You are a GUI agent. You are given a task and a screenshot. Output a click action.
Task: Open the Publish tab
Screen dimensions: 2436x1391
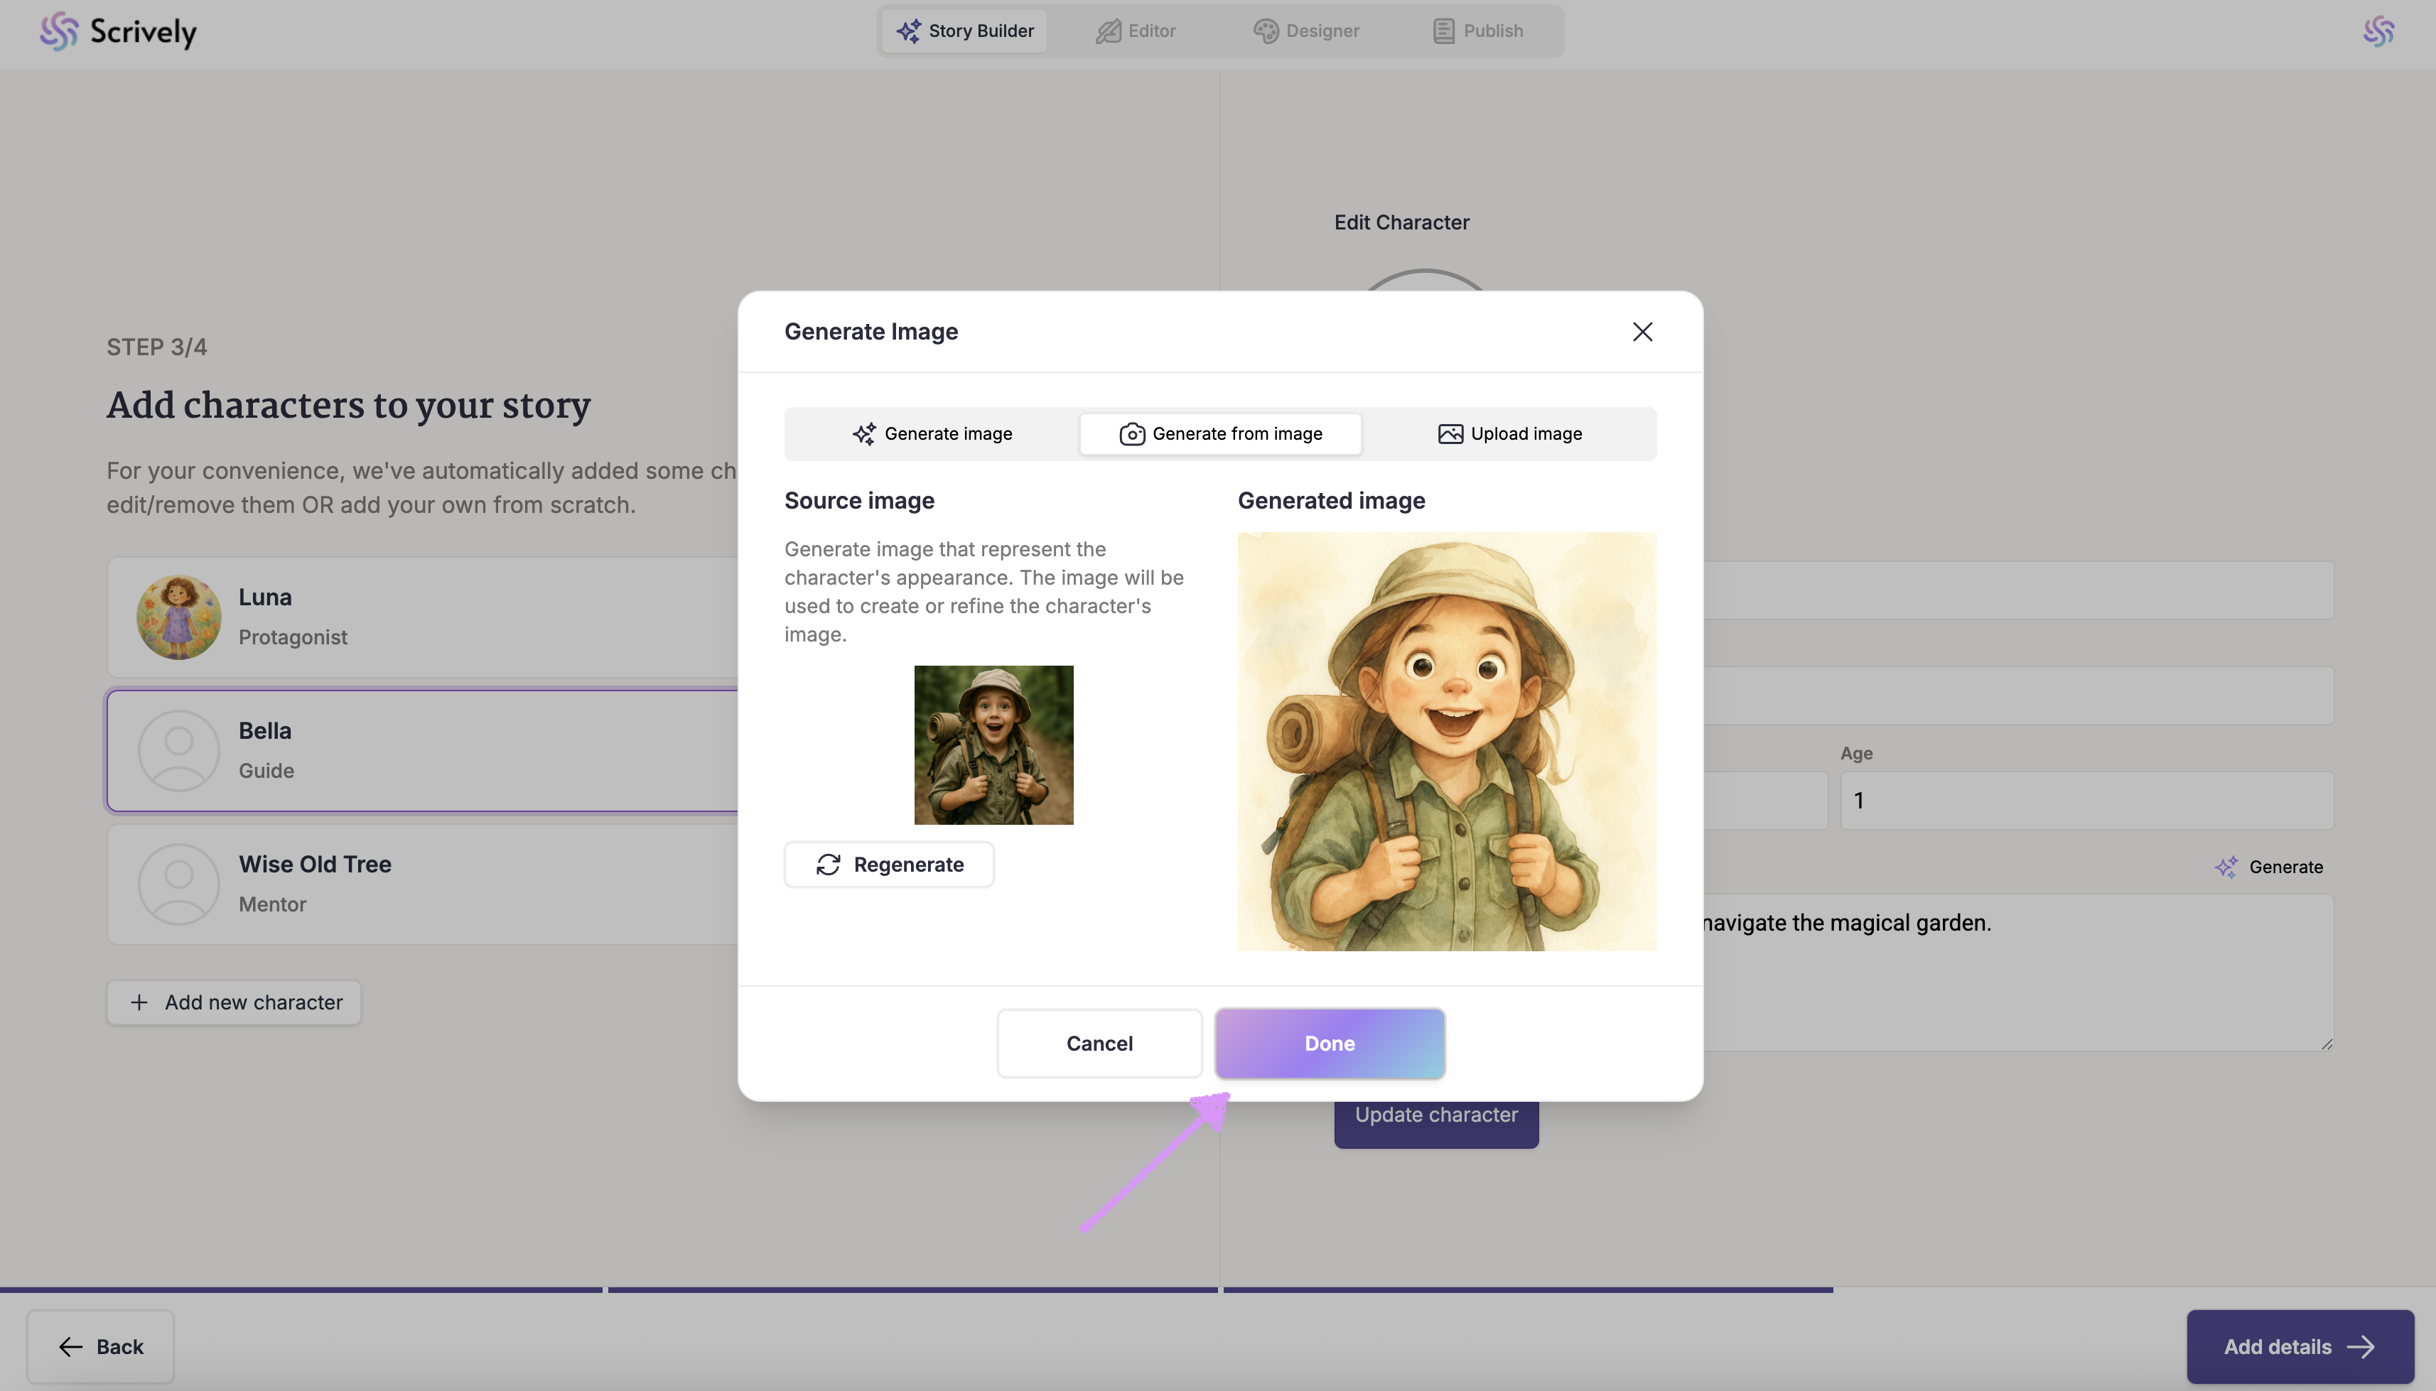1477,31
